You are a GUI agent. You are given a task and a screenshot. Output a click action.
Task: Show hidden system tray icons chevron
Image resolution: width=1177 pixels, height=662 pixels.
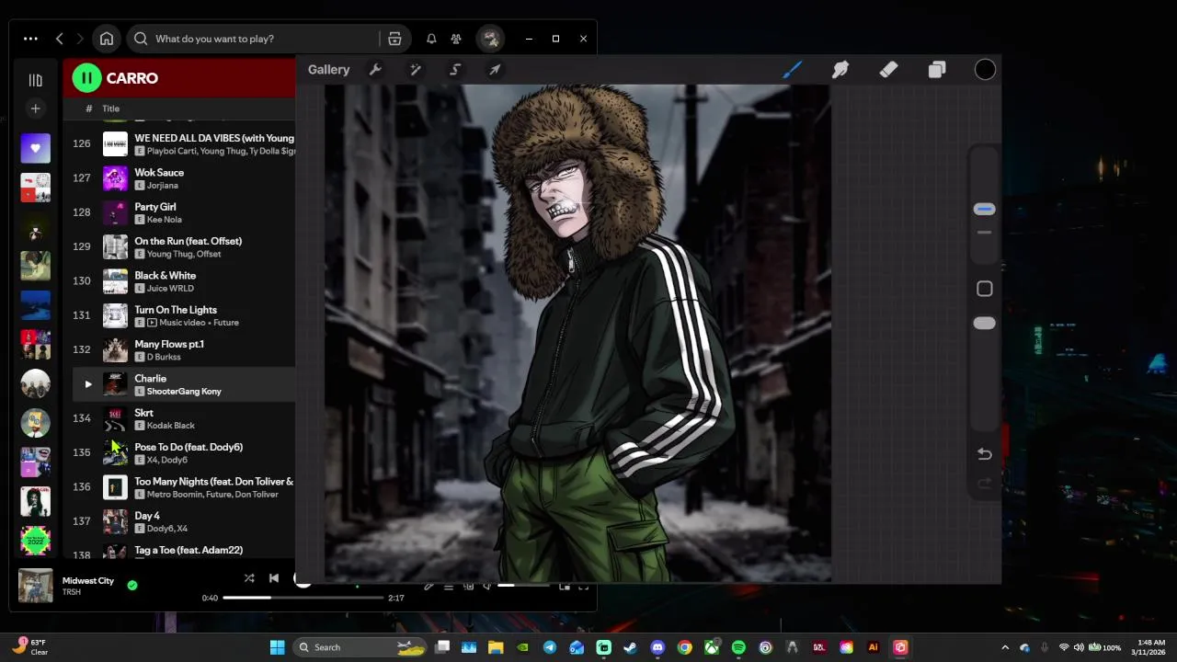tap(1005, 647)
